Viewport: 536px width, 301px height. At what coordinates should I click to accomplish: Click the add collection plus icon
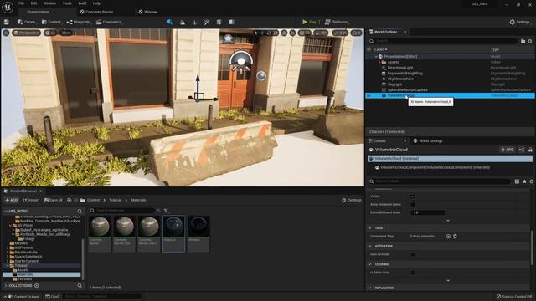coord(37,286)
